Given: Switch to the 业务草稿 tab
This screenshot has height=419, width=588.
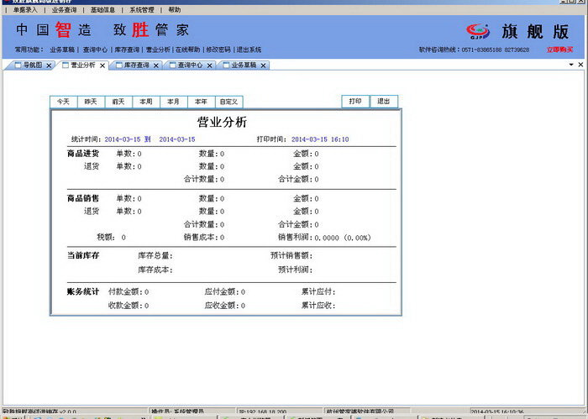Looking at the screenshot, I should coord(244,65).
